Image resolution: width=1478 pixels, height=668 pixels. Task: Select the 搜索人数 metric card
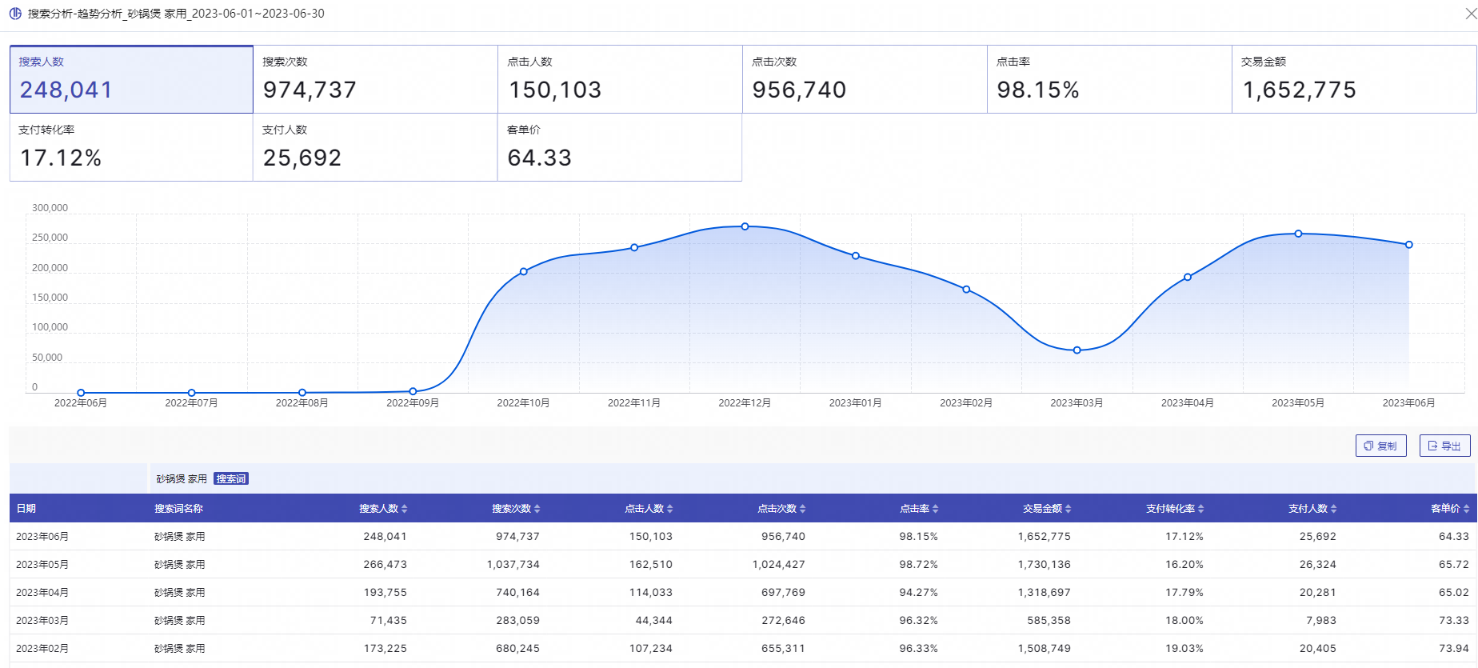pyautogui.click(x=131, y=79)
